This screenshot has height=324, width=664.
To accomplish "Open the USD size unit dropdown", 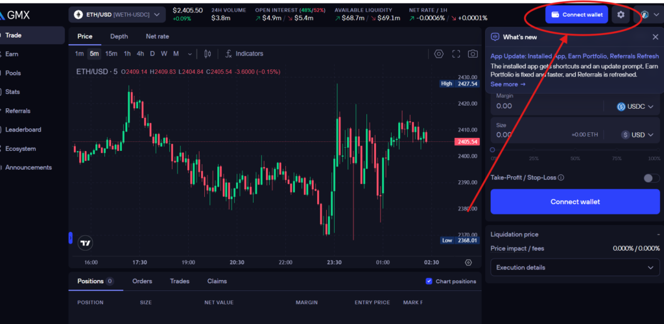I will point(638,135).
